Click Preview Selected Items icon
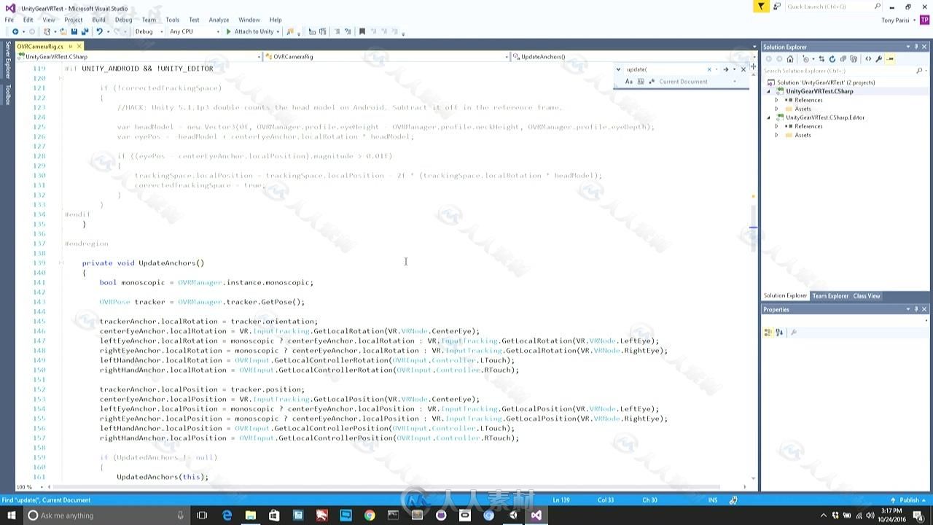Image resolution: width=933 pixels, height=525 pixels. tap(890, 59)
